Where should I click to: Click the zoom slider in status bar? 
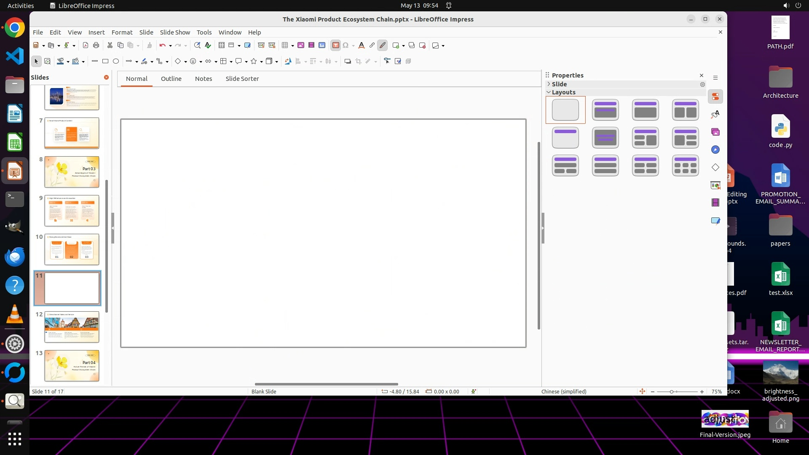(x=672, y=392)
